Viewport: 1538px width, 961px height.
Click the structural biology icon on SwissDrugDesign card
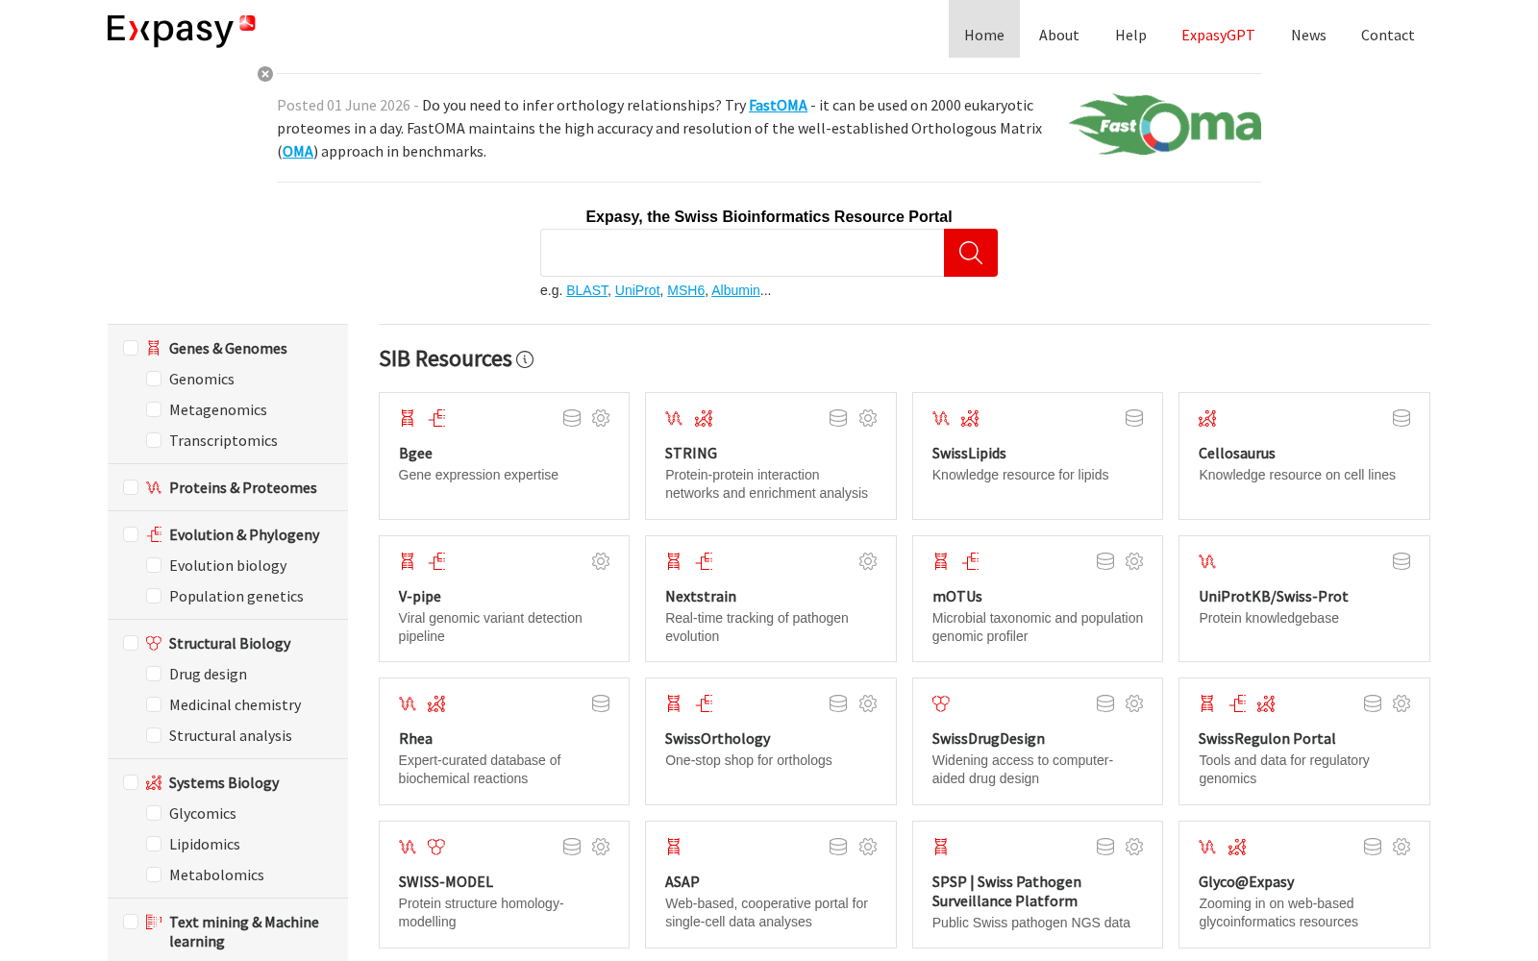[x=941, y=703]
